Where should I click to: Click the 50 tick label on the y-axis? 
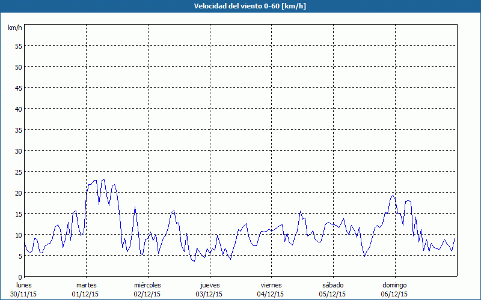(18, 67)
